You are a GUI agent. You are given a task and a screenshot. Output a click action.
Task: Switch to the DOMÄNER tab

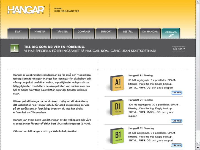coord(84,33)
